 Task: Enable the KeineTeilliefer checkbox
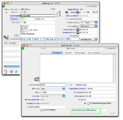42,110
